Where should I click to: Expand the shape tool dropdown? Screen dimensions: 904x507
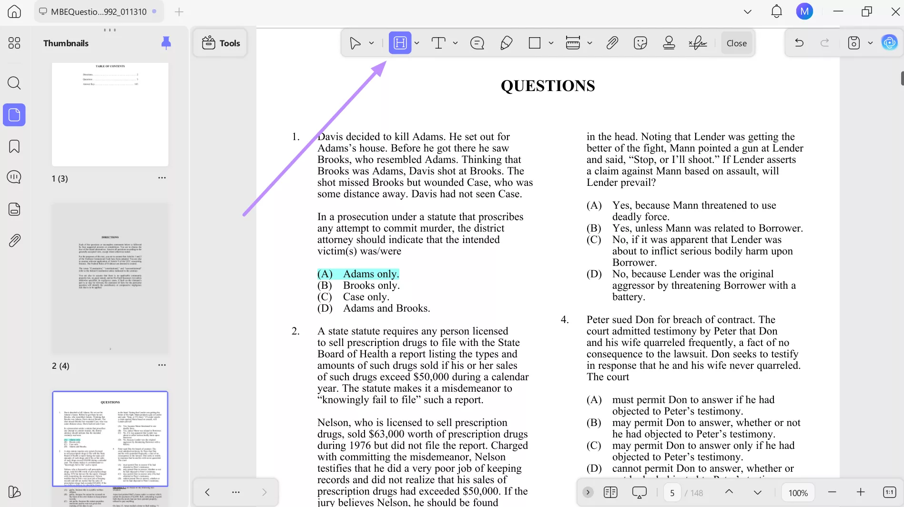(x=551, y=43)
